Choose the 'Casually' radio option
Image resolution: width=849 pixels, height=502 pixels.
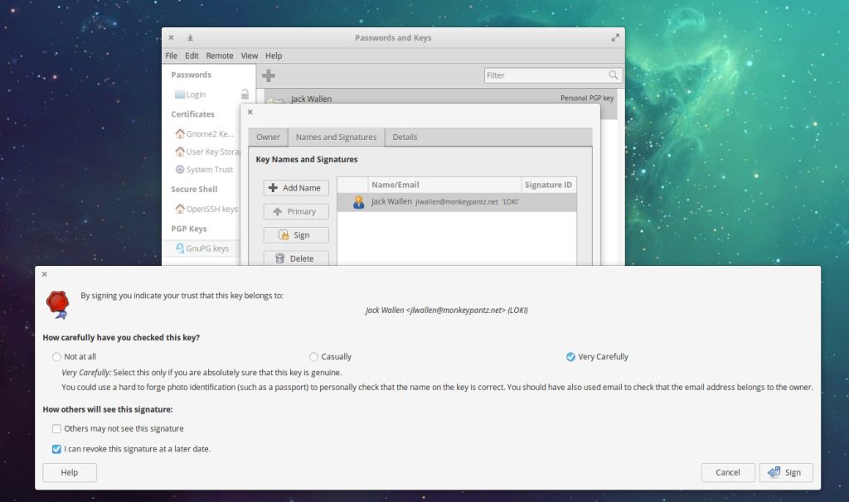[313, 357]
